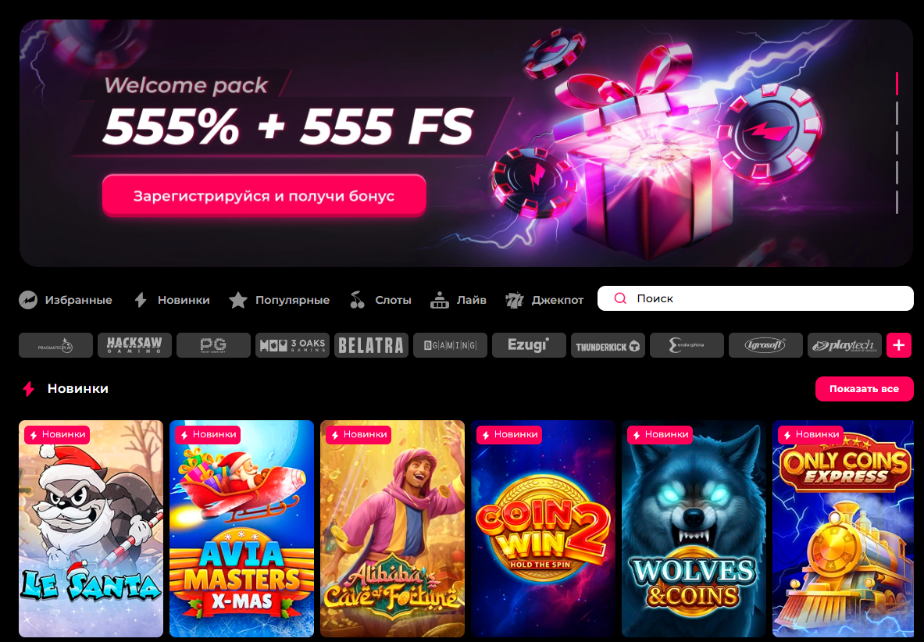
Task: Filter games by Hacksaw Gaming provider
Action: (x=134, y=345)
